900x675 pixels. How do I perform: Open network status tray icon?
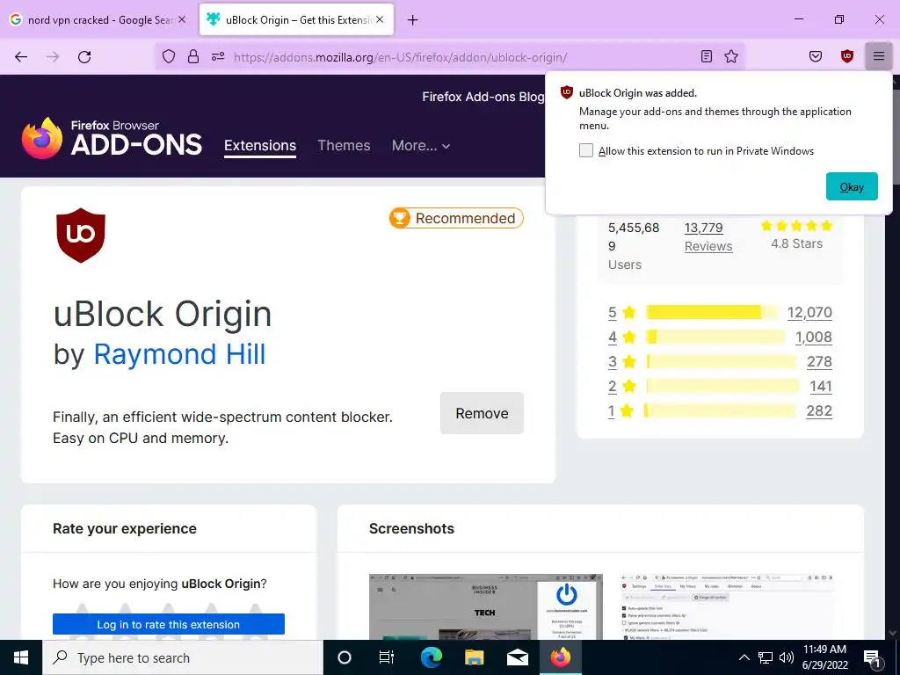point(766,657)
